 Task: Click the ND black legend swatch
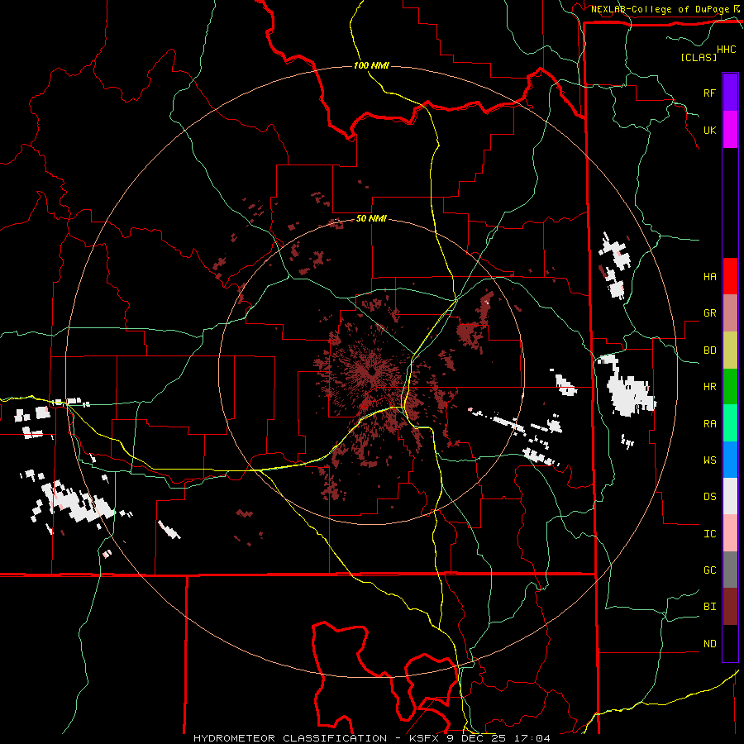[x=730, y=643]
